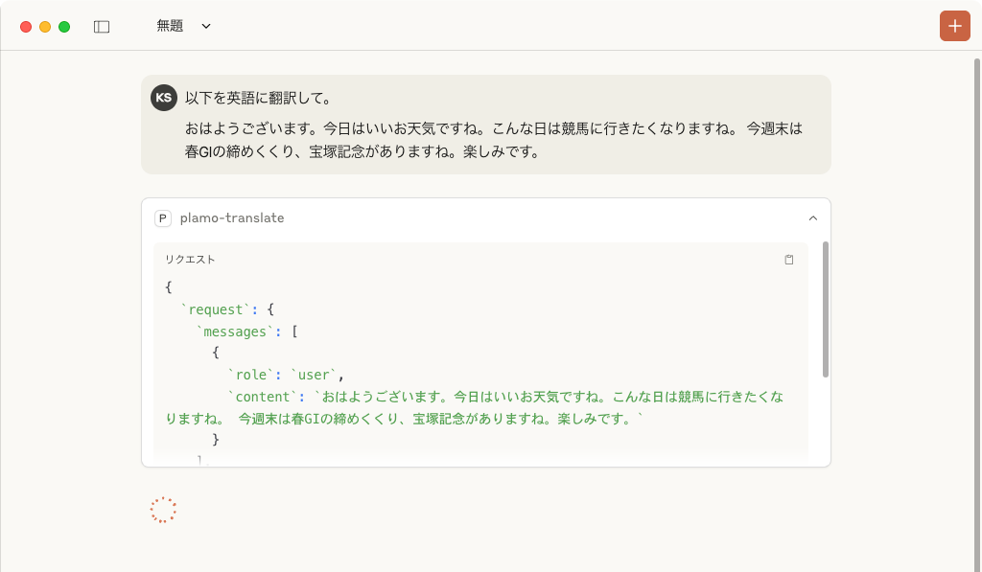Click the `messages` key in the JSON
Viewport: 982px width, 572px height.
click(x=235, y=332)
